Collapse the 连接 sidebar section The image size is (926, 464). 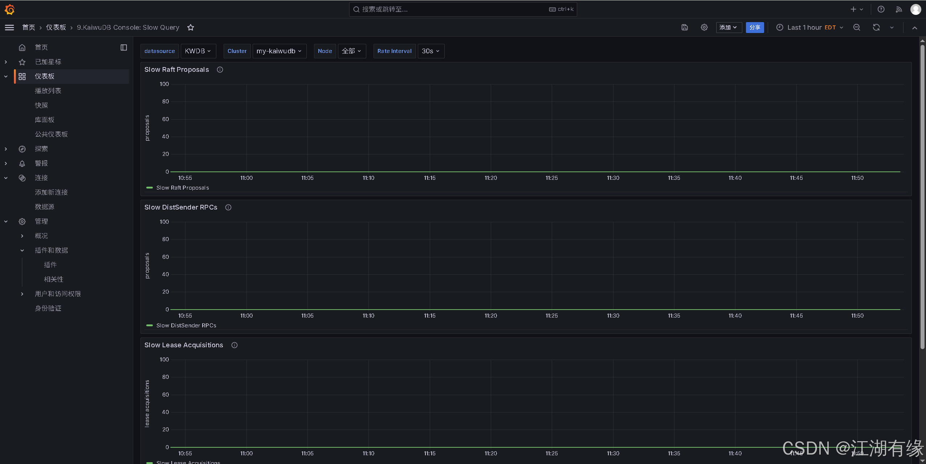[x=6, y=178]
